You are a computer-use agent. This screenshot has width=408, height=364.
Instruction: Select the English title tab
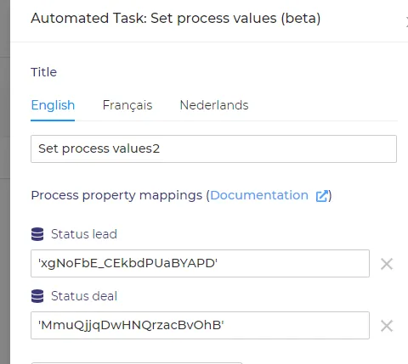coord(53,105)
